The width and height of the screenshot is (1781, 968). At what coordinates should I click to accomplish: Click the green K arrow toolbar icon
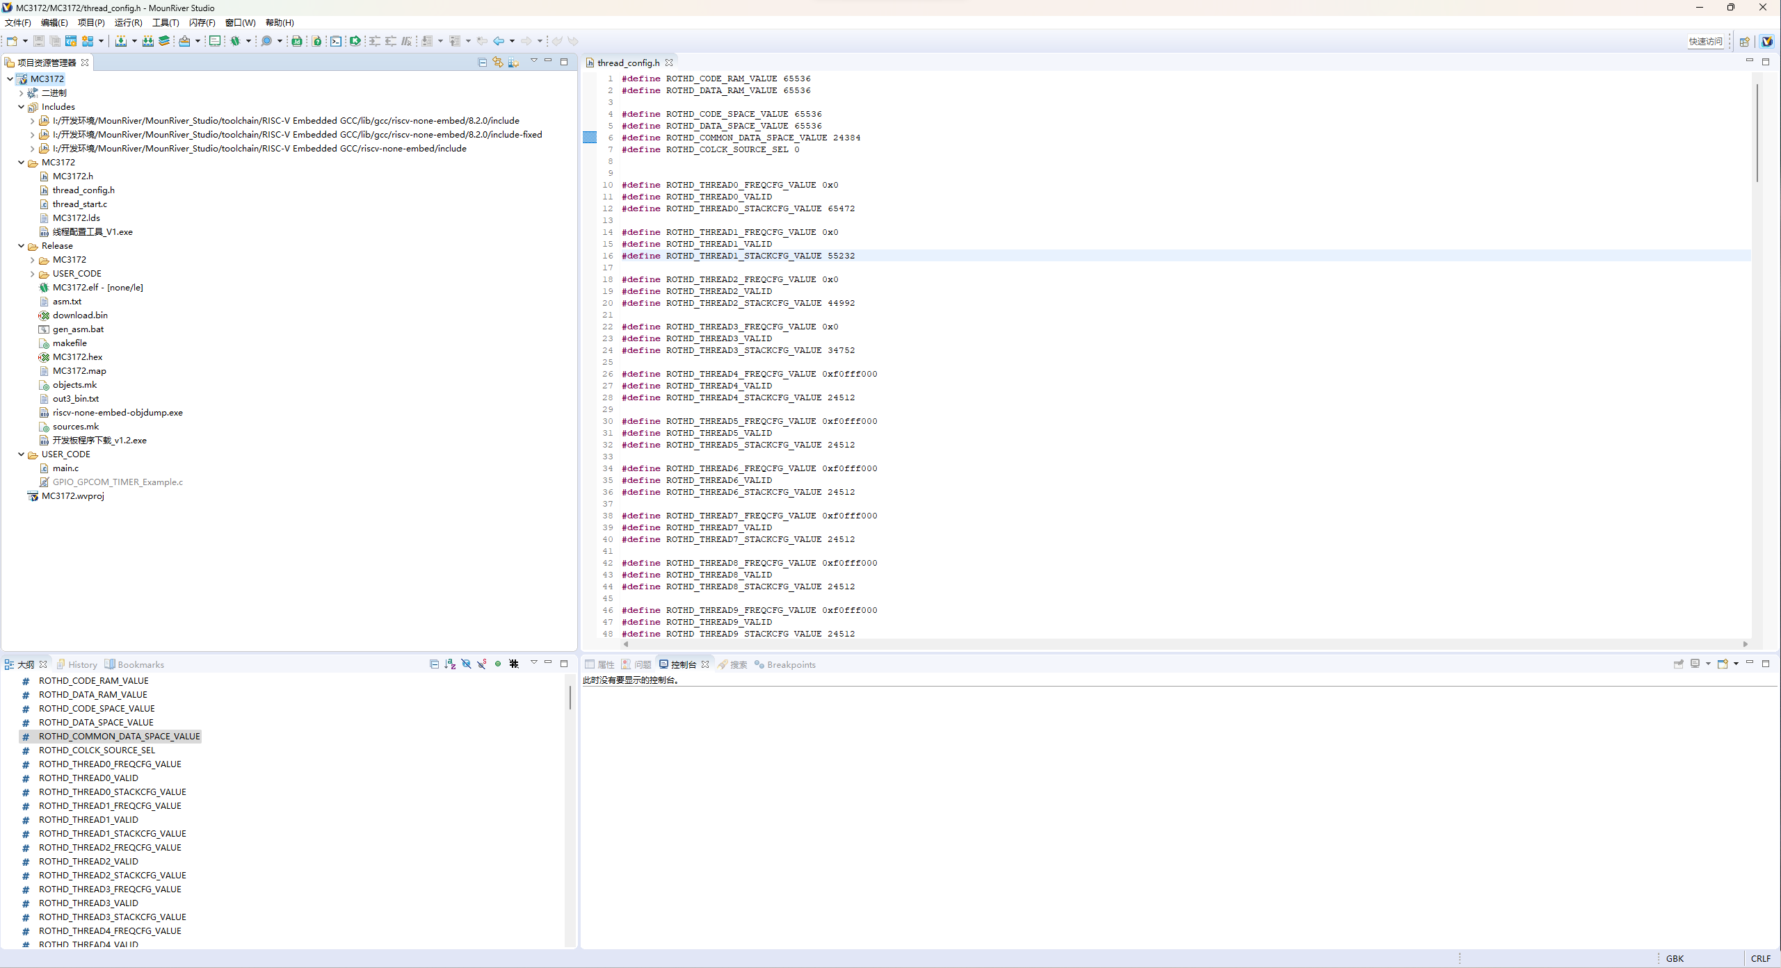tap(355, 41)
